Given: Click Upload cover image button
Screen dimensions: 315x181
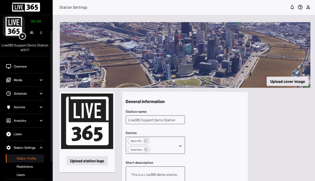Looking at the screenshot, I should [288, 81].
